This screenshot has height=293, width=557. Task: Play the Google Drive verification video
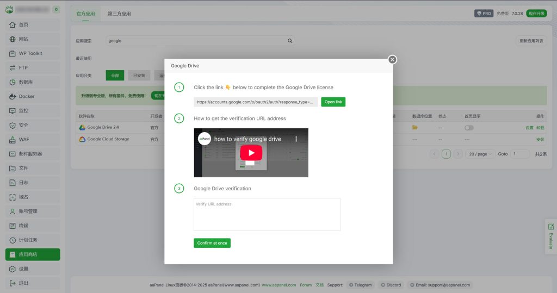251,153
